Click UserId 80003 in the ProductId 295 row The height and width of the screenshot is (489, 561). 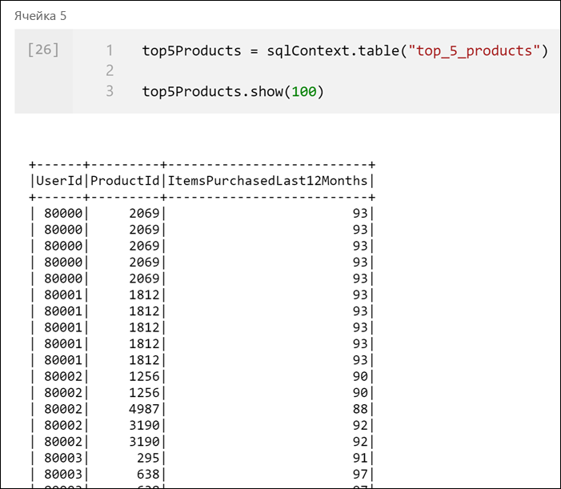[x=63, y=458]
